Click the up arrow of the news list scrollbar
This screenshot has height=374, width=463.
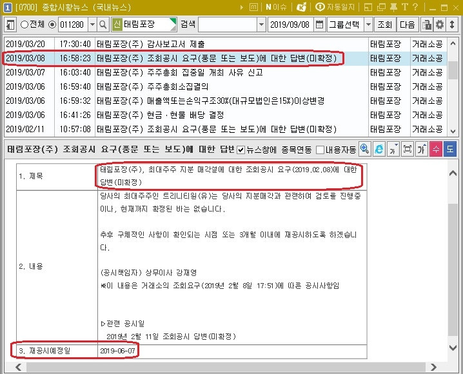453,43
